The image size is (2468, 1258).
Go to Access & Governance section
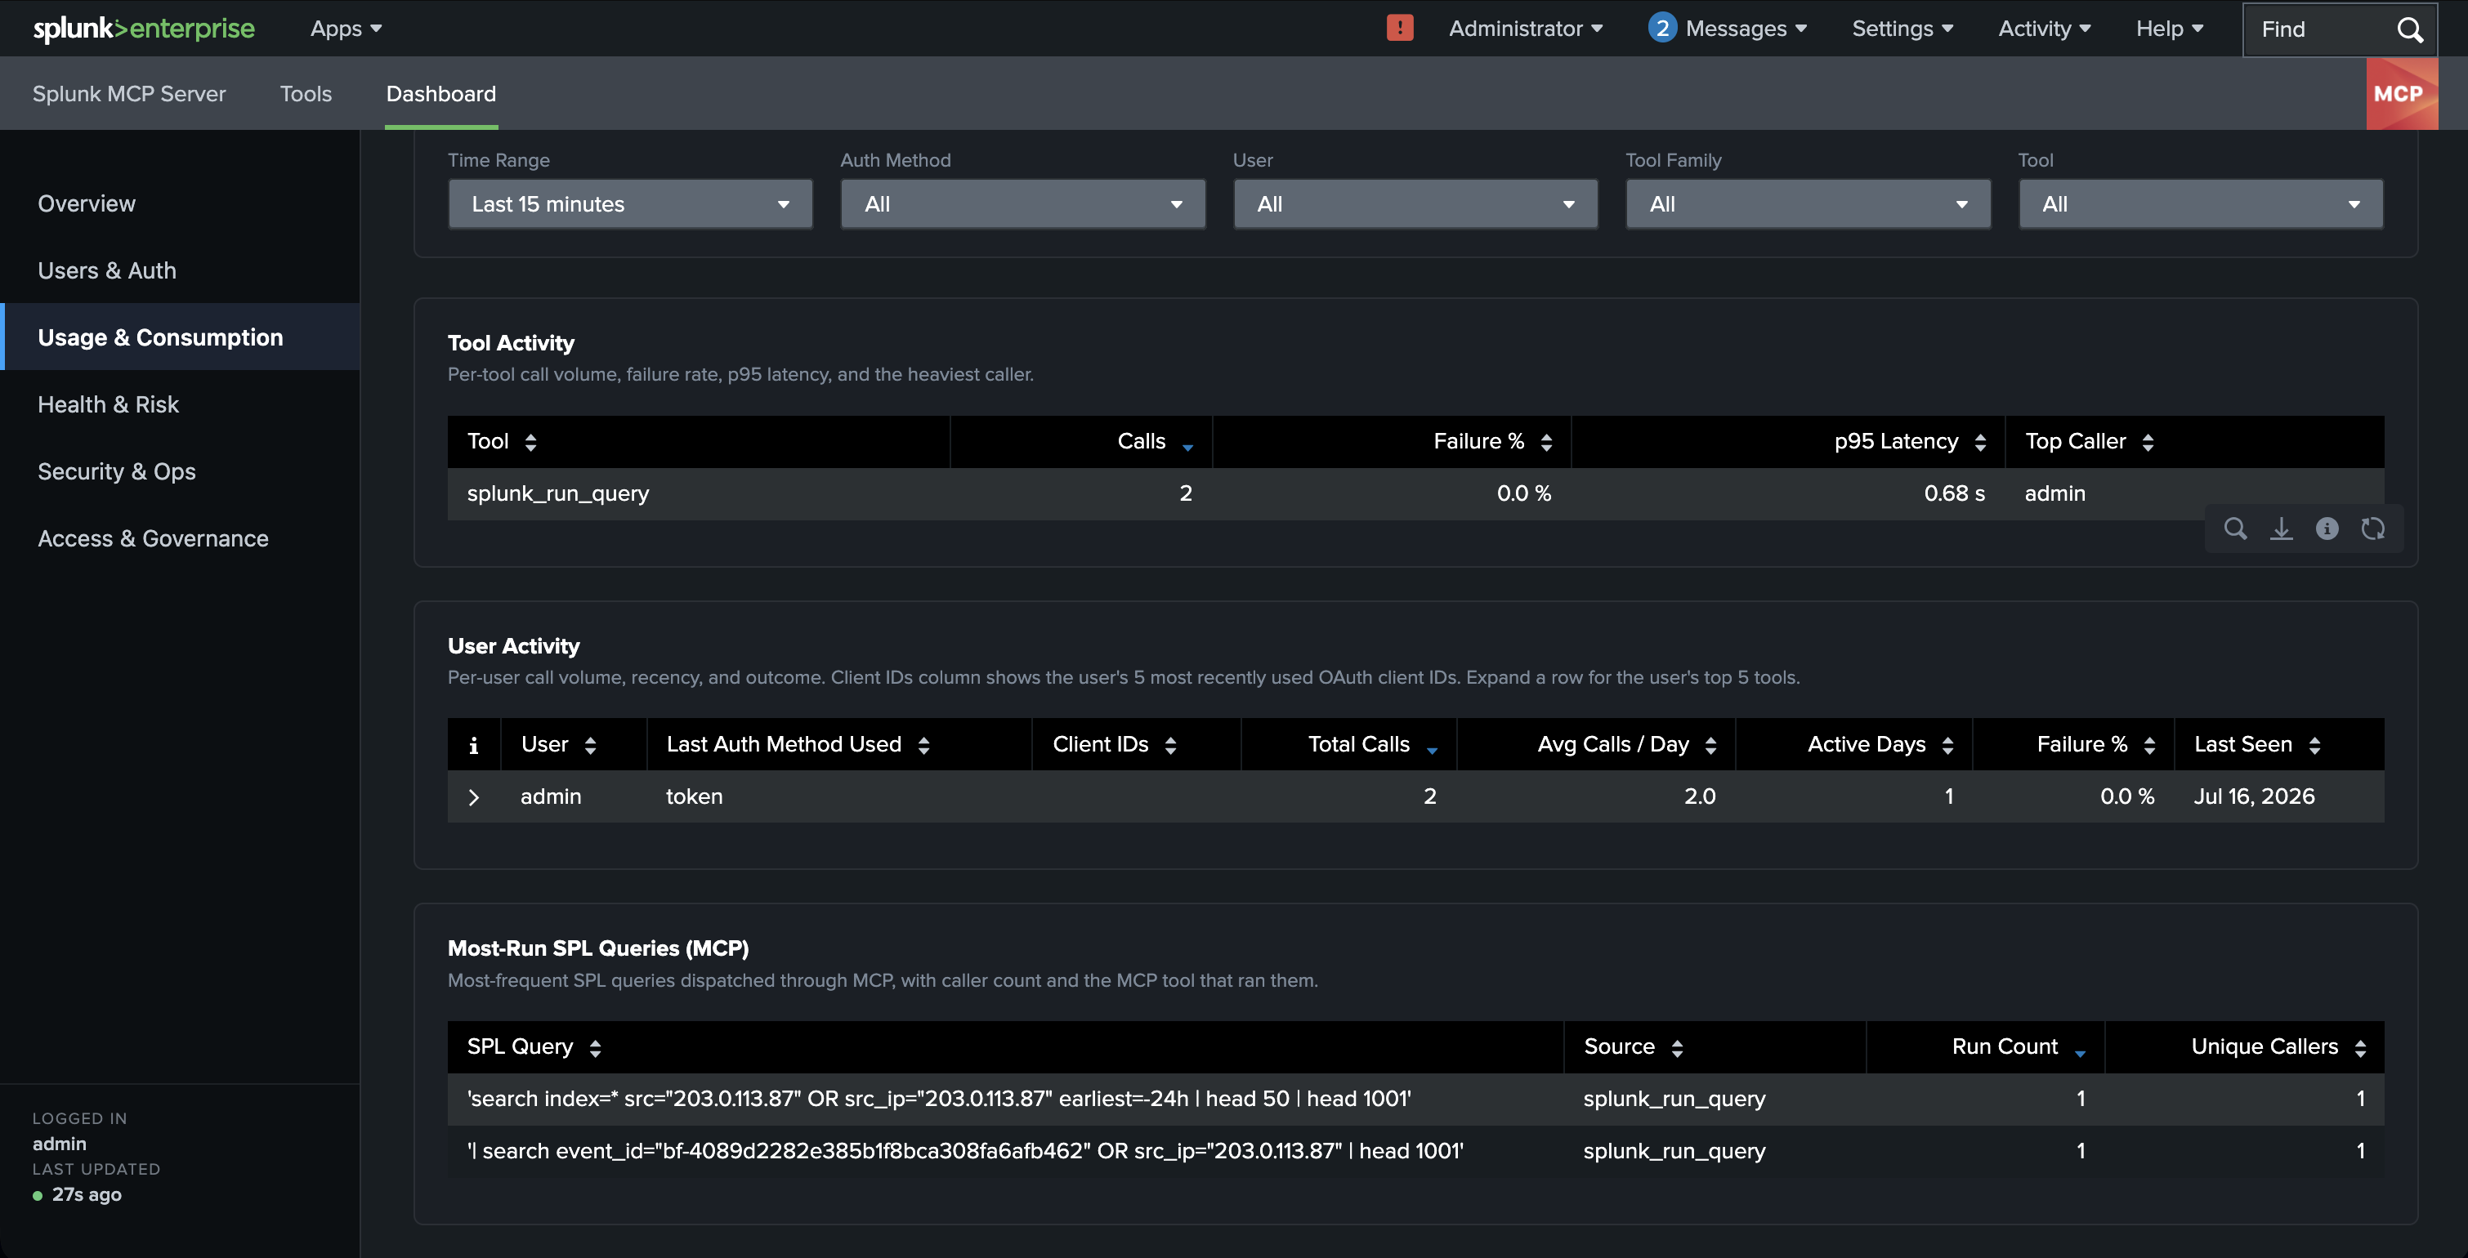pos(180,538)
